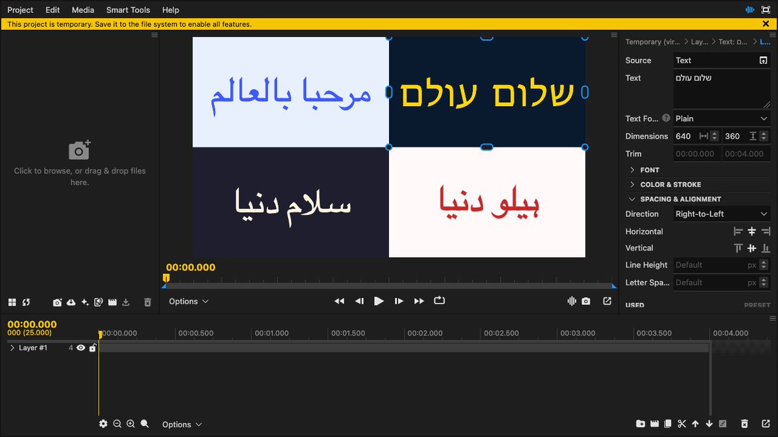This screenshot has height=437, width=778.
Task: Open timeline settings gear
Action: [x=103, y=423]
